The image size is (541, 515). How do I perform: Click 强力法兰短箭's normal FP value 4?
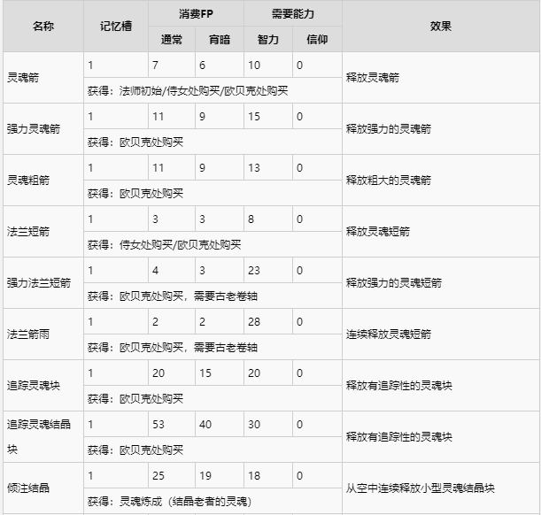coord(155,271)
